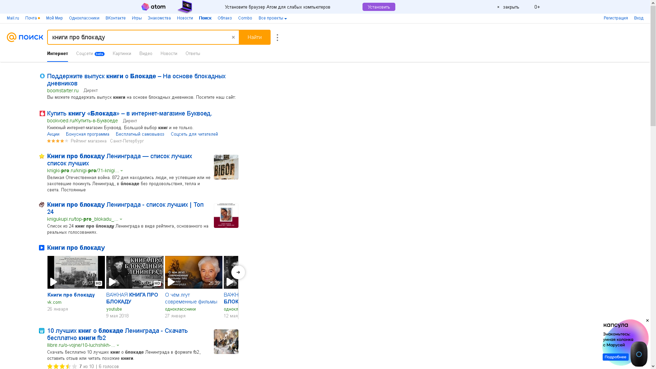
Task: Switch to the Ответы tab
Action: [x=193, y=54]
